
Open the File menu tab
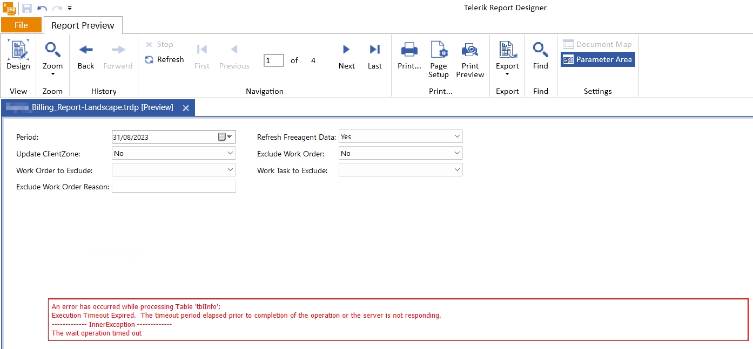pos(21,25)
